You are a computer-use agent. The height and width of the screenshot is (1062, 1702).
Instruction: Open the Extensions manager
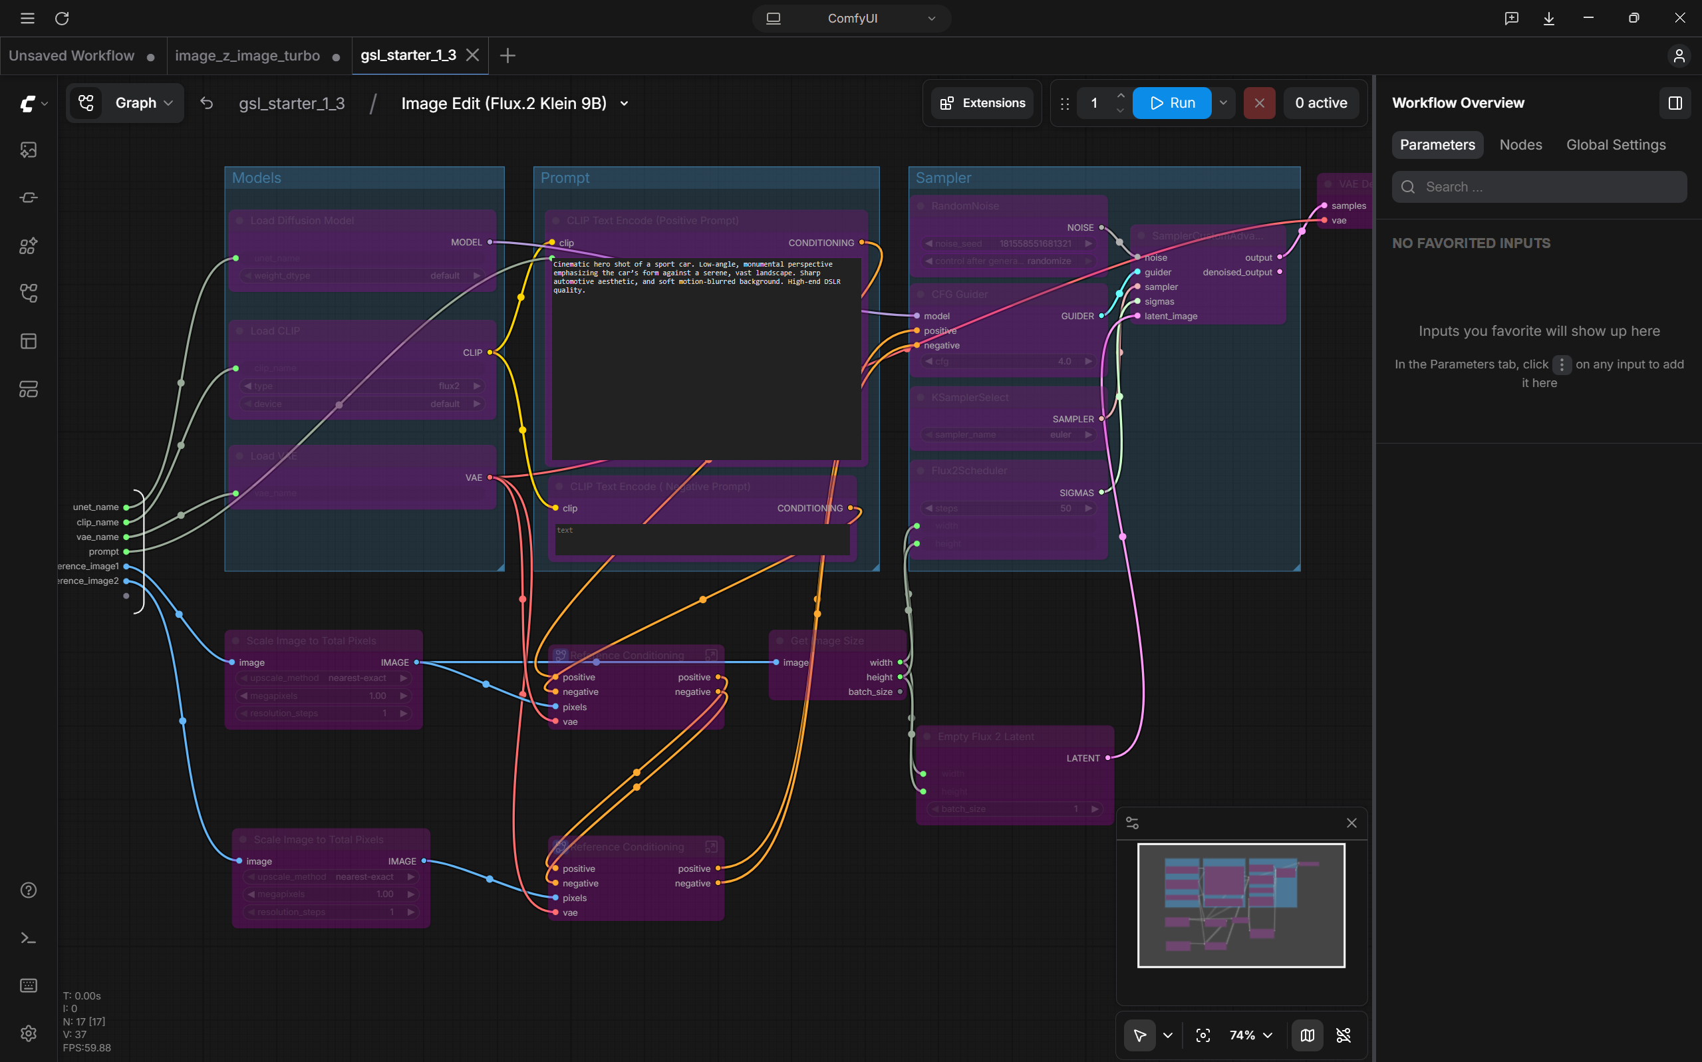(x=982, y=103)
